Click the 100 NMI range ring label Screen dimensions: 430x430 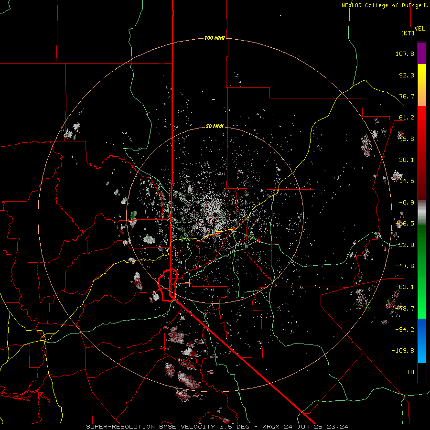tap(215, 38)
